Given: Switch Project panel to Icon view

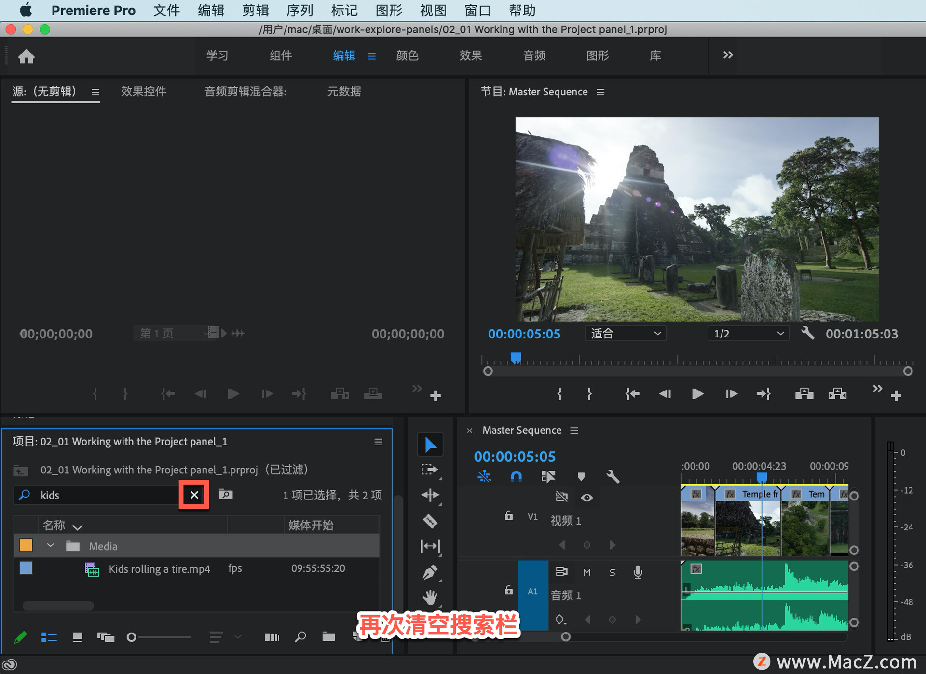Looking at the screenshot, I should click(77, 637).
